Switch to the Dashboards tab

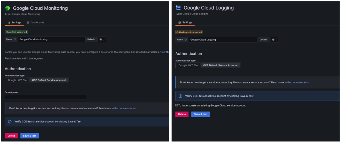point(35,22)
